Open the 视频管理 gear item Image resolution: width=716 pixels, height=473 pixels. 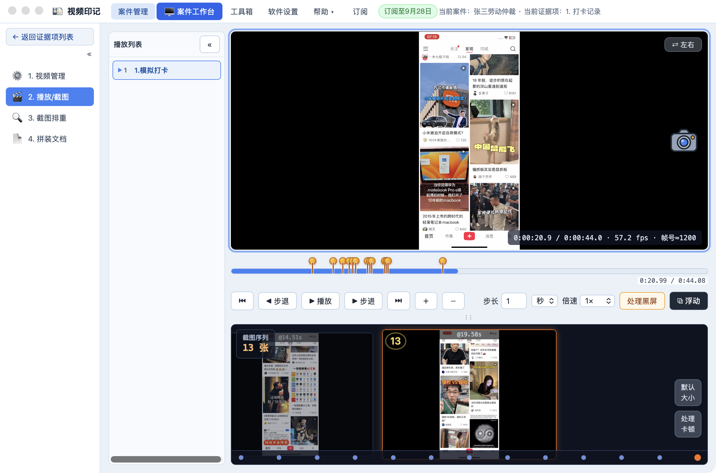[50, 76]
